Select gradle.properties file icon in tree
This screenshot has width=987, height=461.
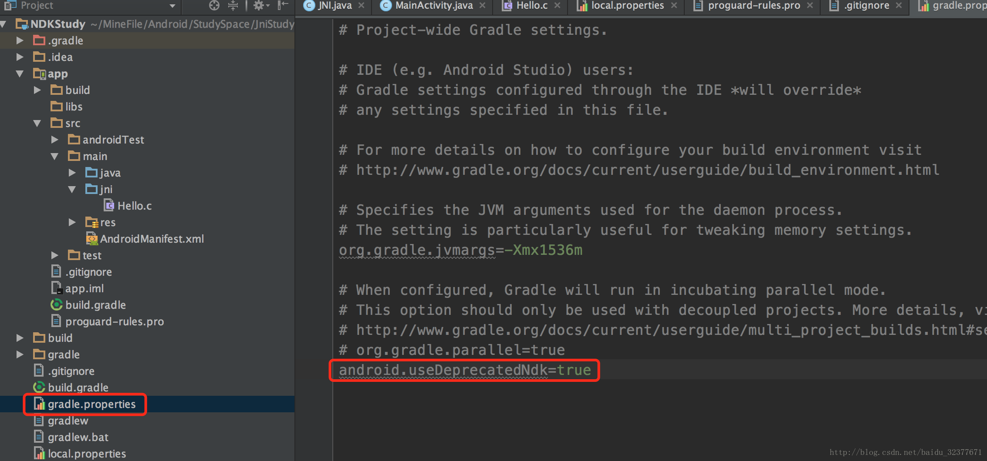[x=39, y=404]
